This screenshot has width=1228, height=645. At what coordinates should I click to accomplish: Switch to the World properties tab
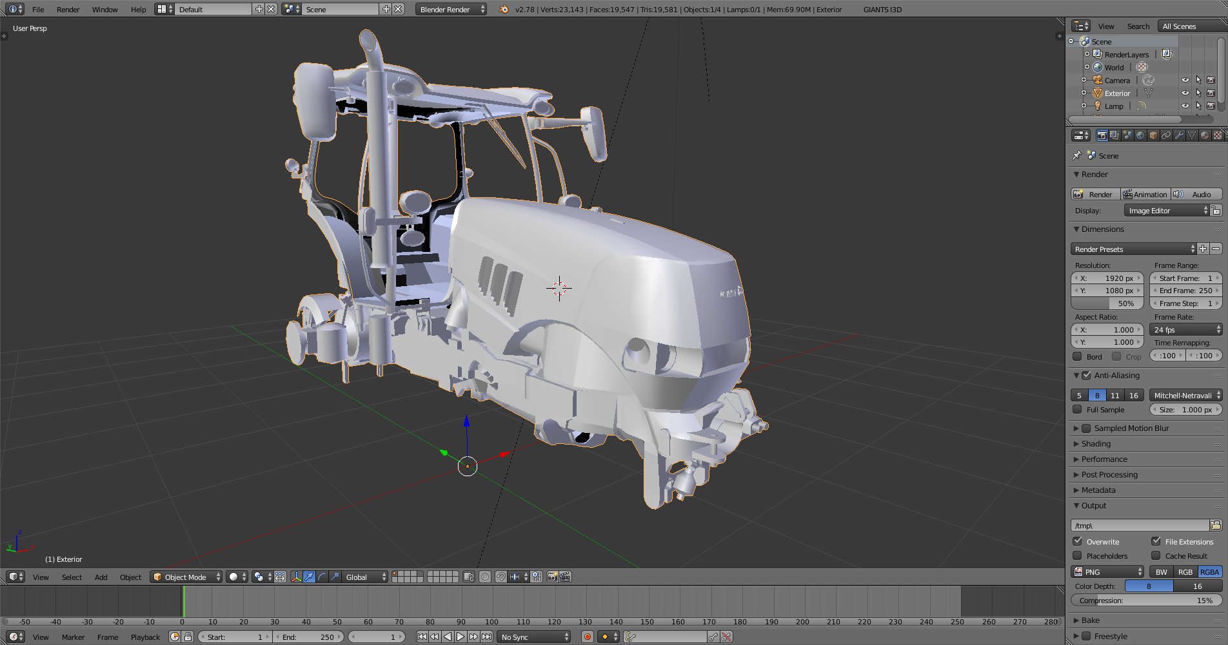(x=1140, y=135)
